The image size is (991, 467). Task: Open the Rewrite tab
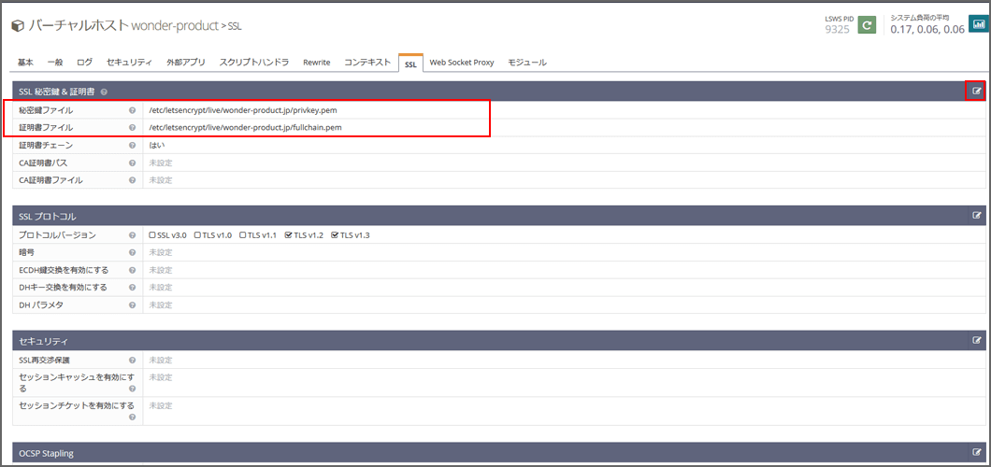[x=316, y=63]
